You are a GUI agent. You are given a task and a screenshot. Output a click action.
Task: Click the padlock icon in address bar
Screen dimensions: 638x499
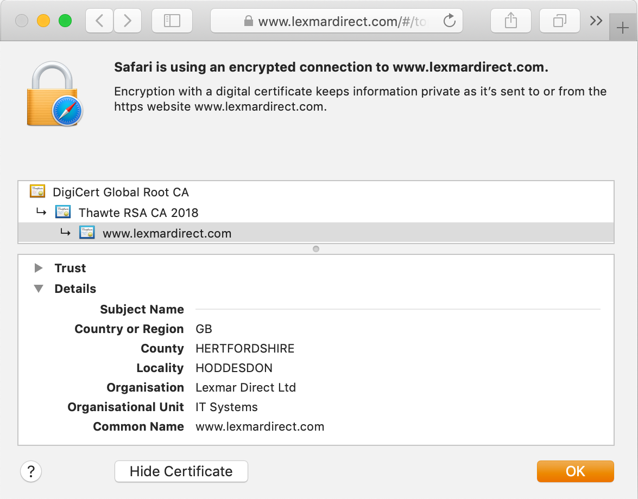248,21
